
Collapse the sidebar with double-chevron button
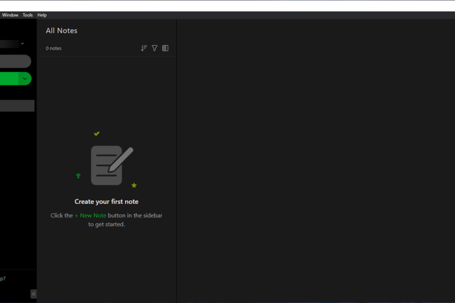pyautogui.click(x=34, y=294)
